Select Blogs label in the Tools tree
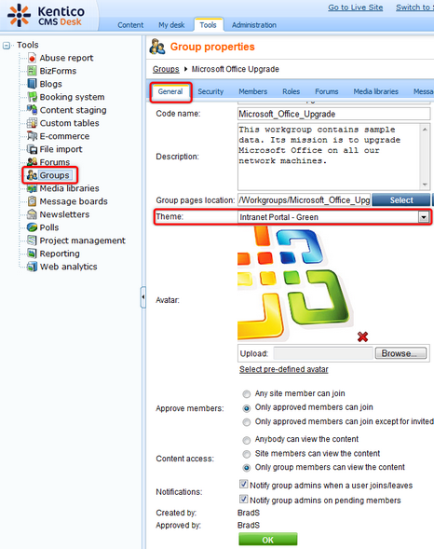The width and height of the screenshot is (434, 549). tap(50, 84)
